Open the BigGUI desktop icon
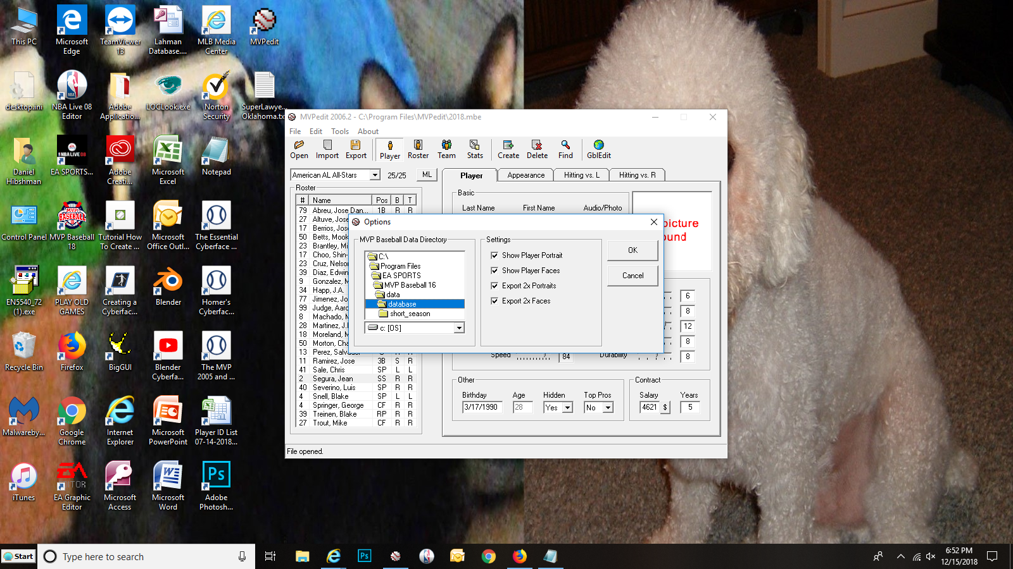Viewport: 1013px width, 569px height. coord(120,352)
